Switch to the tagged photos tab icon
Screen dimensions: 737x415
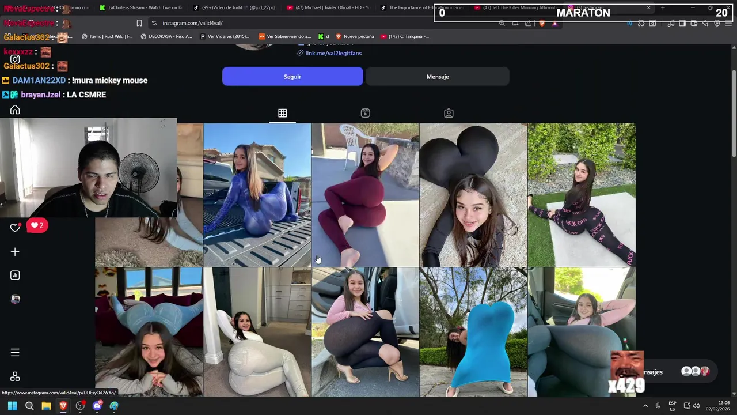tap(449, 113)
